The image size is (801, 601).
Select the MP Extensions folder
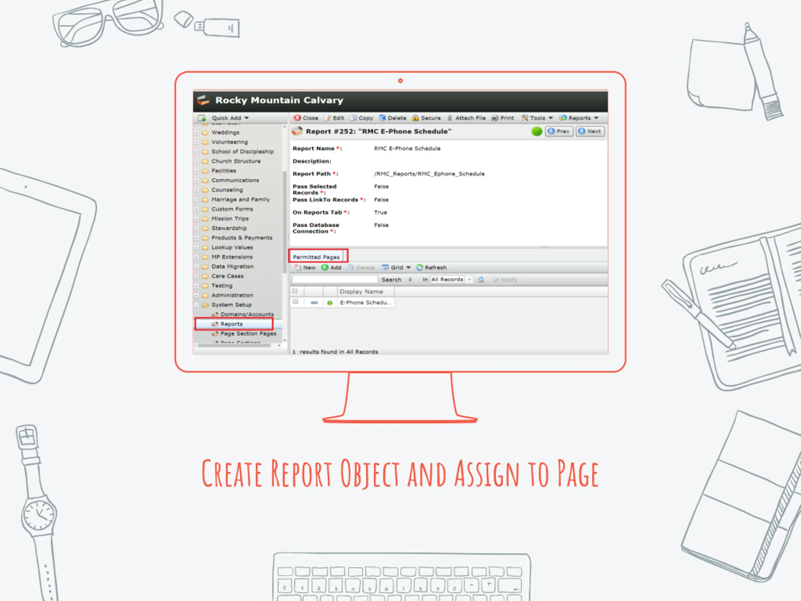[232, 257]
